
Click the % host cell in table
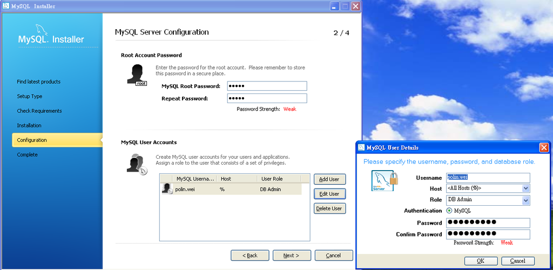click(x=222, y=190)
